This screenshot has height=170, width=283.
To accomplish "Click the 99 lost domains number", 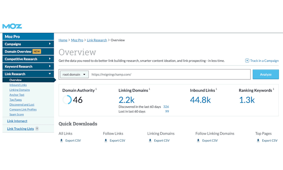I will 167,111.
